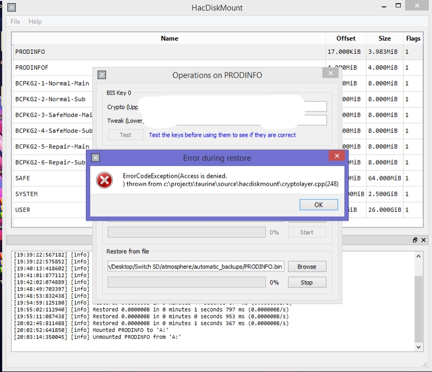Viewport: 432px width, 372px height.
Task: Select the PRODINFO partition row
Action: click(x=218, y=52)
